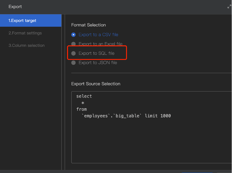This screenshot has width=232, height=173.
Task: Pick the SQL file radio button
Action: [73, 53]
